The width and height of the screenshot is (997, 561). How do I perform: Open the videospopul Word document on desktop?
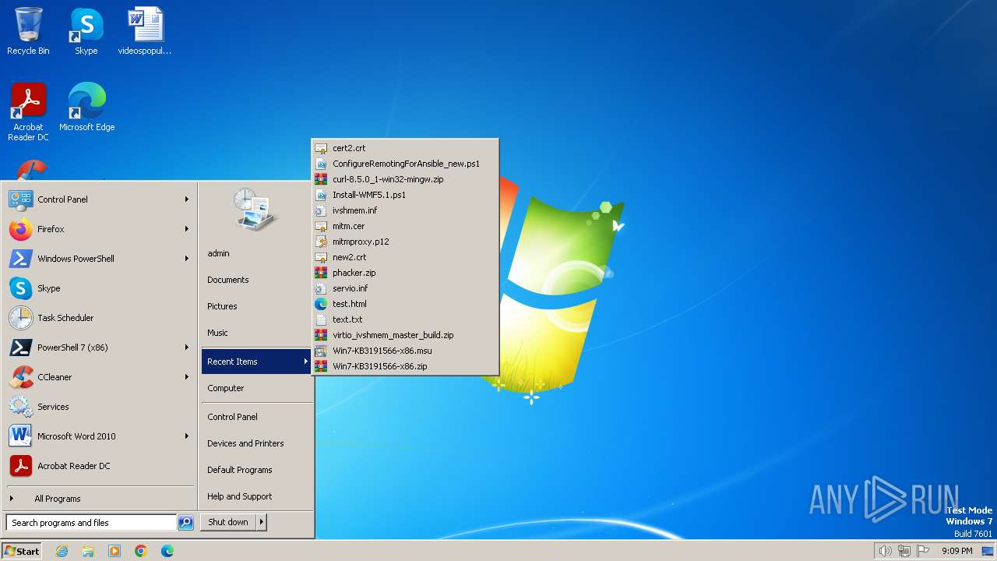click(145, 31)
